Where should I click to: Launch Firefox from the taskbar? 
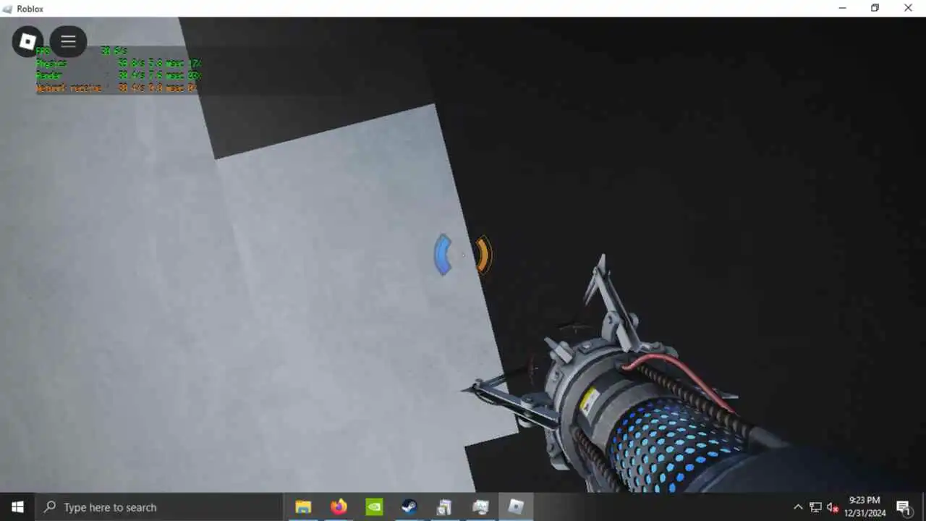[x=339, y=507]
